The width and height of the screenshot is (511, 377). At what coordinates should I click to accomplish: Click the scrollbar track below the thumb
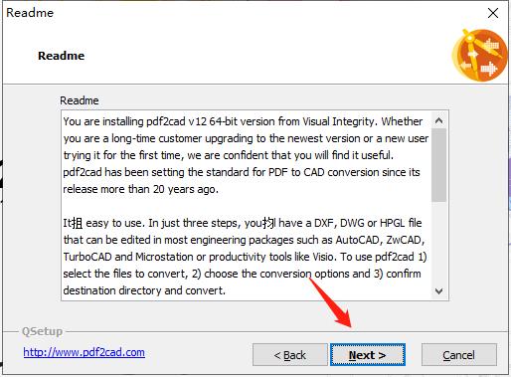(x=438, y=243)
